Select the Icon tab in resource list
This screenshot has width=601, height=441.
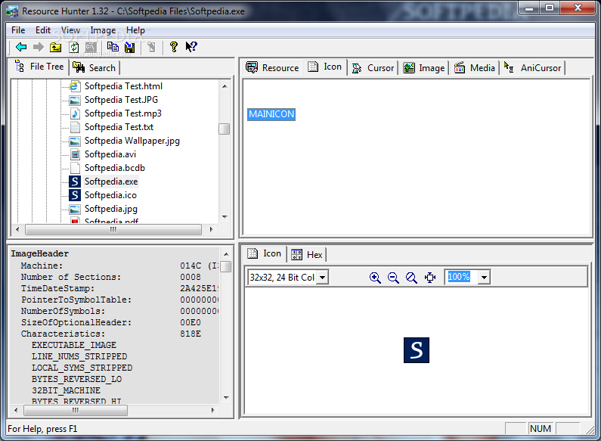click(324, 67)
